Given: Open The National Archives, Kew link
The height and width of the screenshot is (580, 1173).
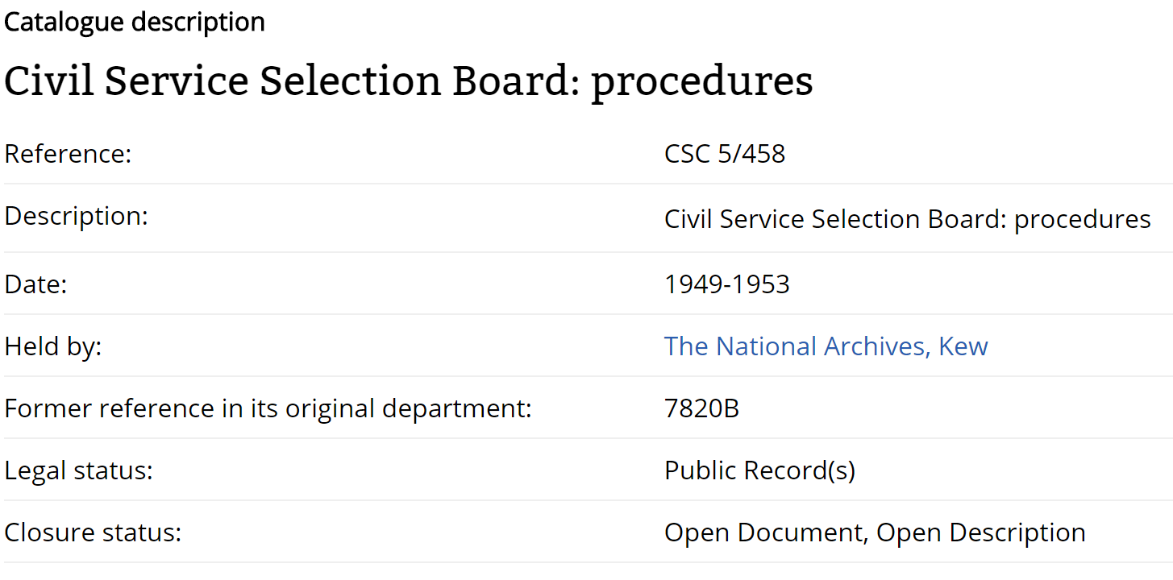Looking at the screenshot, I should (826, 346).
